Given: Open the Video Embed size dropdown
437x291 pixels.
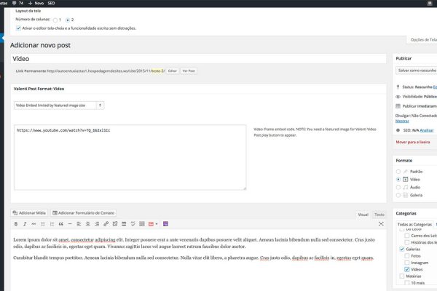Looking at the screenshot, I should [59, 105].
